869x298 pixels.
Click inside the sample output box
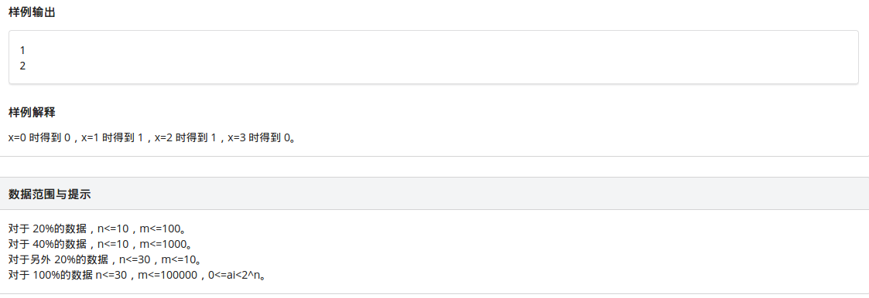click(x=433, y=57)
